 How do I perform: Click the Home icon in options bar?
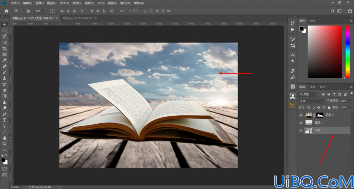[7, 11]
